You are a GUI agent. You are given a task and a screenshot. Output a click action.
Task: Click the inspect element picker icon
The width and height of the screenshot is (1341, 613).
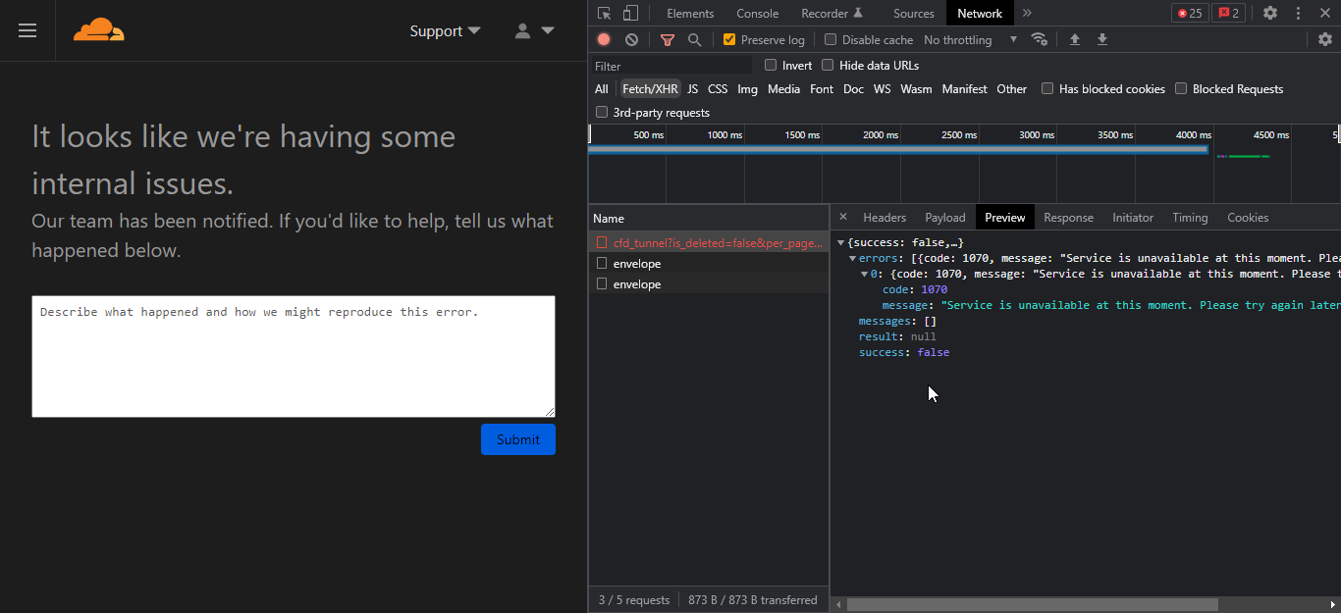tap(605, 13)
